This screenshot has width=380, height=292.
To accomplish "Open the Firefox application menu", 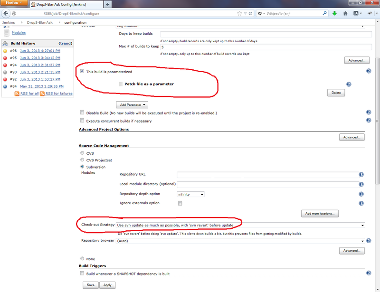I will coord(14,3).
